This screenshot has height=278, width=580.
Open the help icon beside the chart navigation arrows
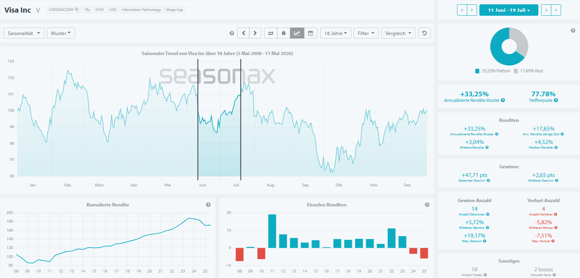point(232,33)
